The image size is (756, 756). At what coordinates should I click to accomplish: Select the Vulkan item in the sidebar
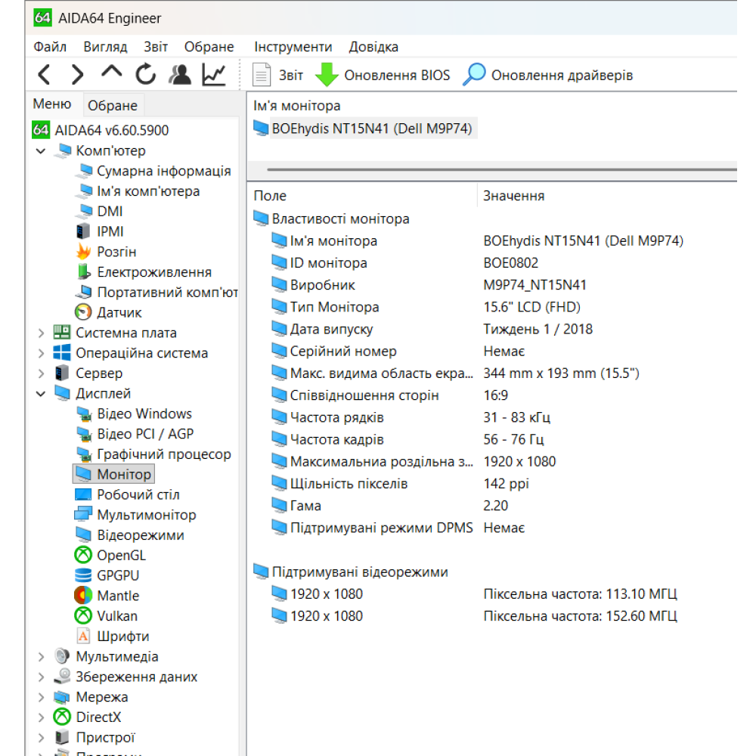(117, 615)
